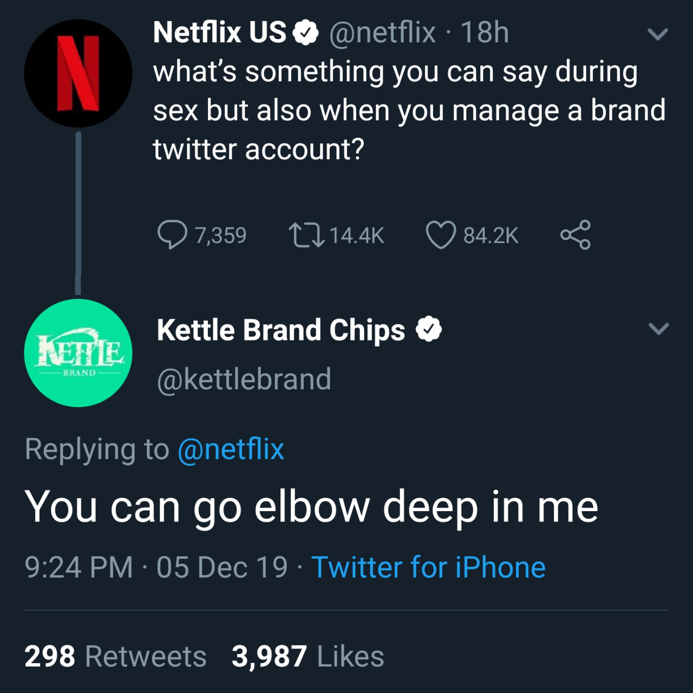Screen dimensions: 693x693
Task: Open the @netflix mention link in reply
Action: click(x=231, y=449)
